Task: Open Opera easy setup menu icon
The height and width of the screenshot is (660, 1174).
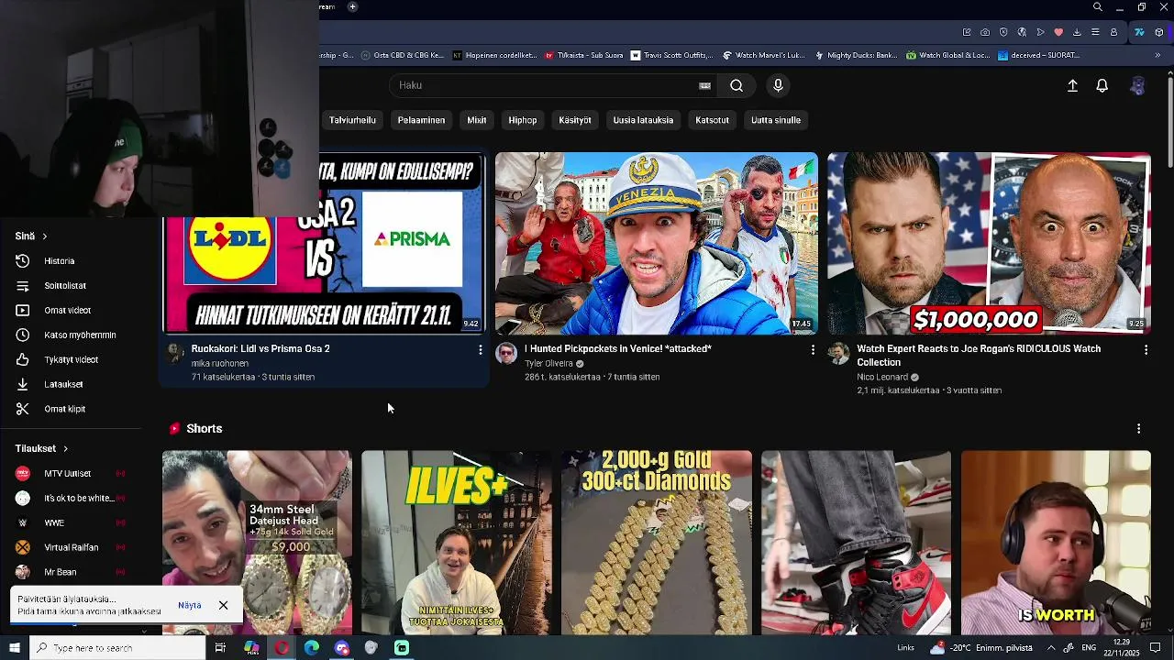Action: (1095, 32)
